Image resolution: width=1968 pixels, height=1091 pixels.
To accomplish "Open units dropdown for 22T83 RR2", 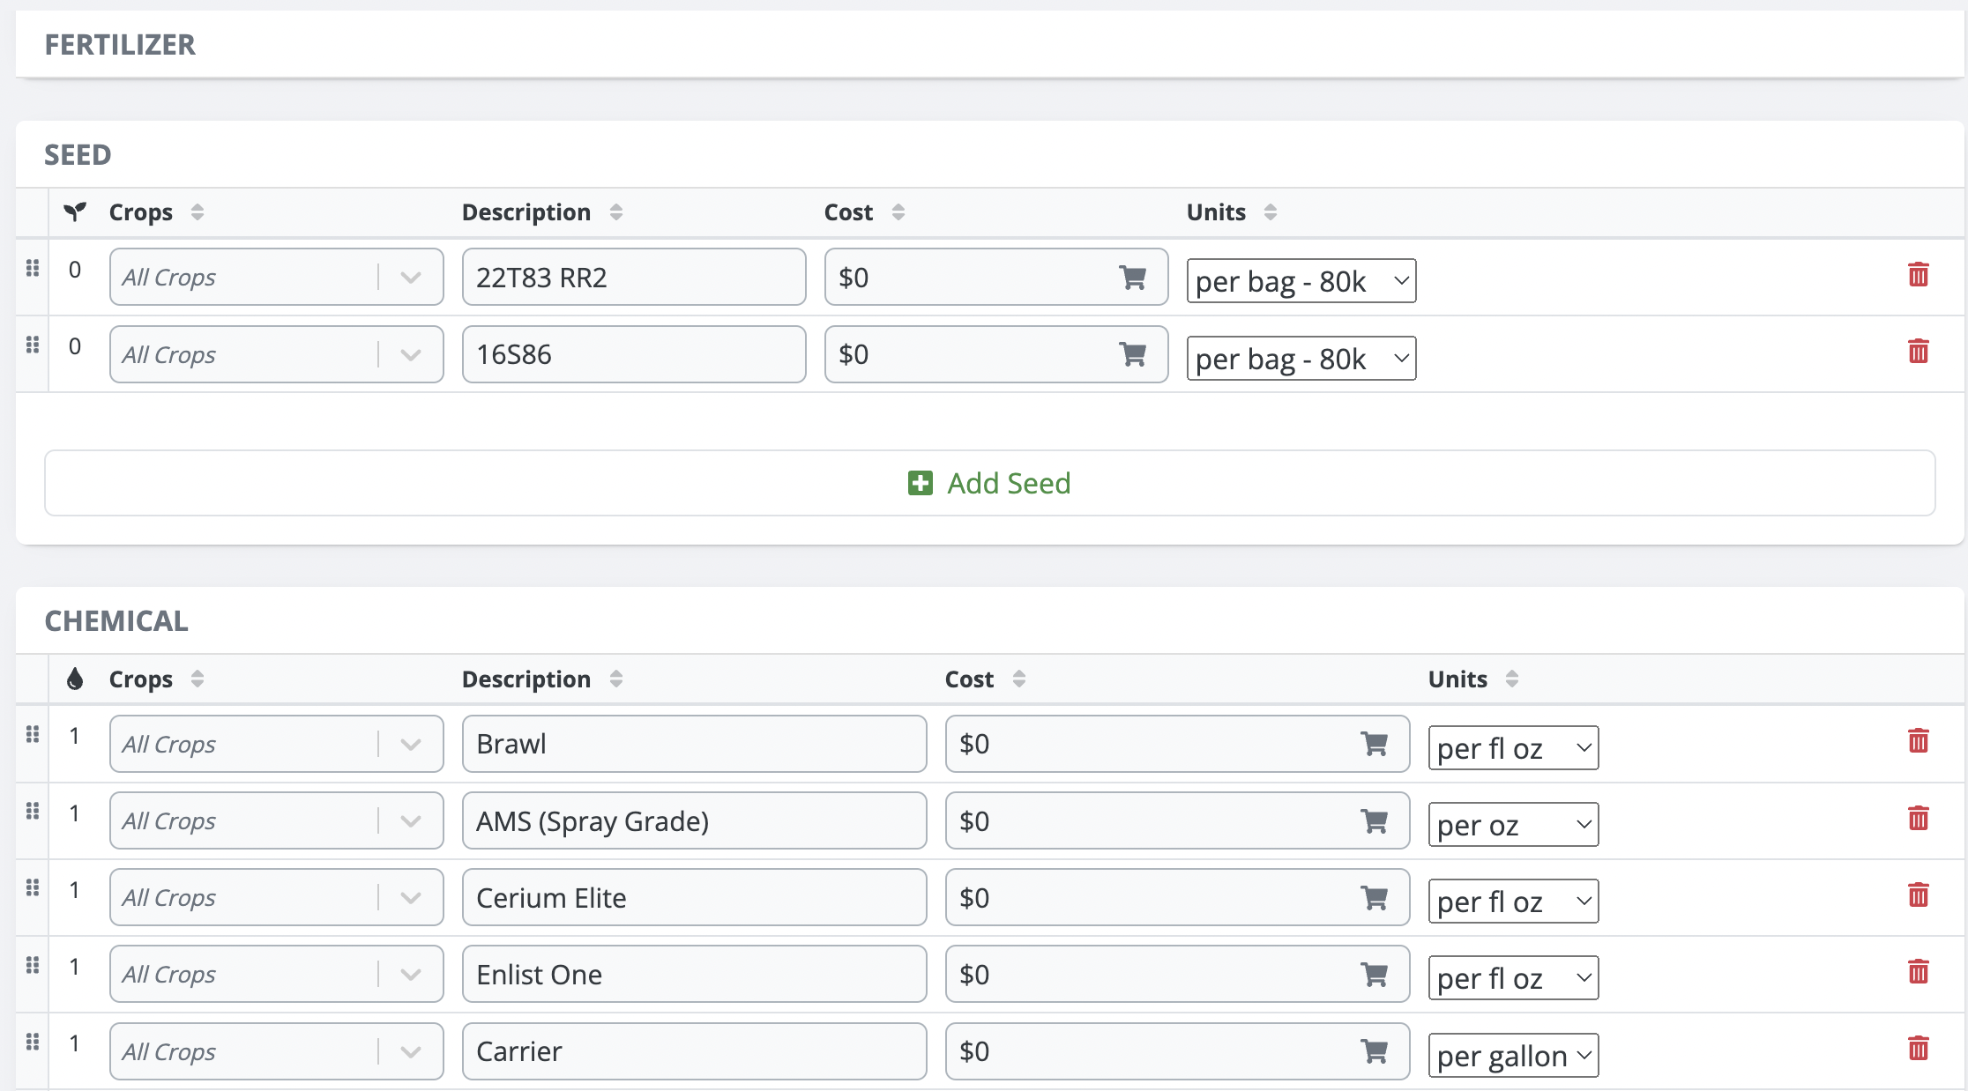I will (1301, 281).
